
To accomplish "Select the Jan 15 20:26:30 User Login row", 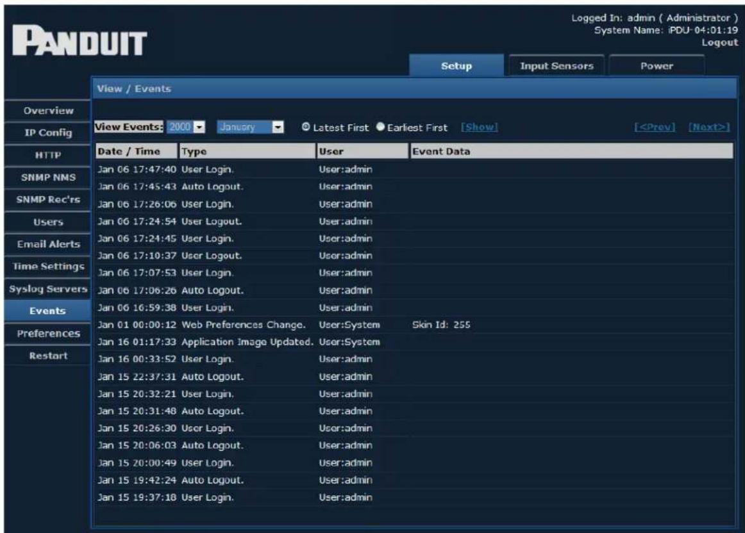I will point(414,428).
